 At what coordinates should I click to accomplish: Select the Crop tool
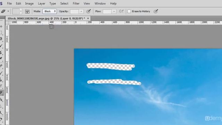click(1, 52)
